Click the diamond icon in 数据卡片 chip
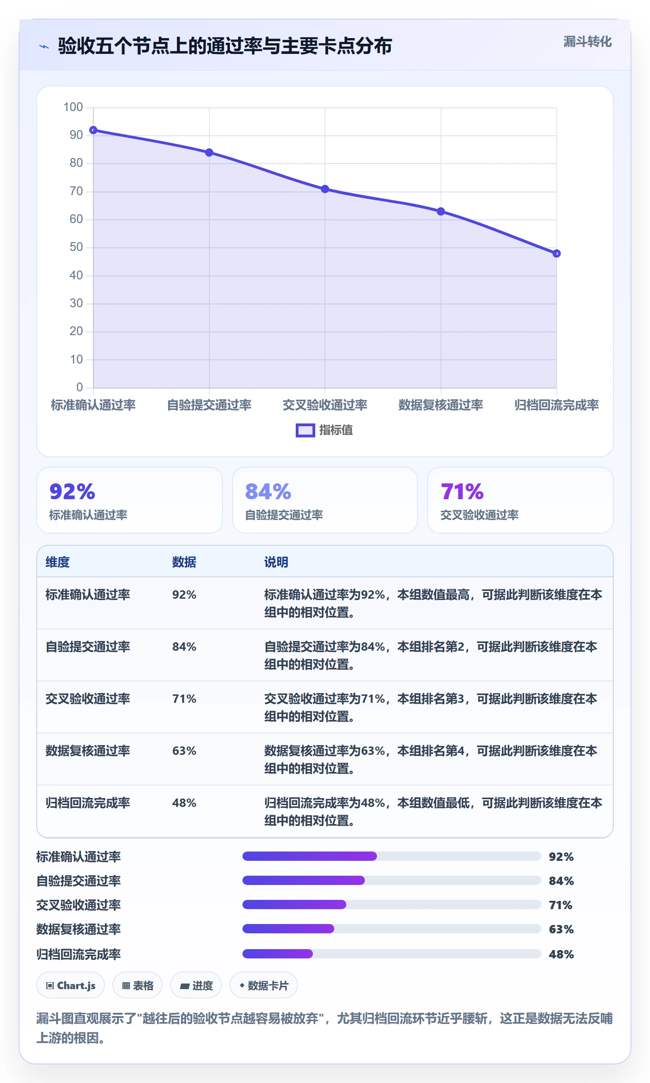The height and width of the screenshot is (1083, 650). tap(242, 985)
